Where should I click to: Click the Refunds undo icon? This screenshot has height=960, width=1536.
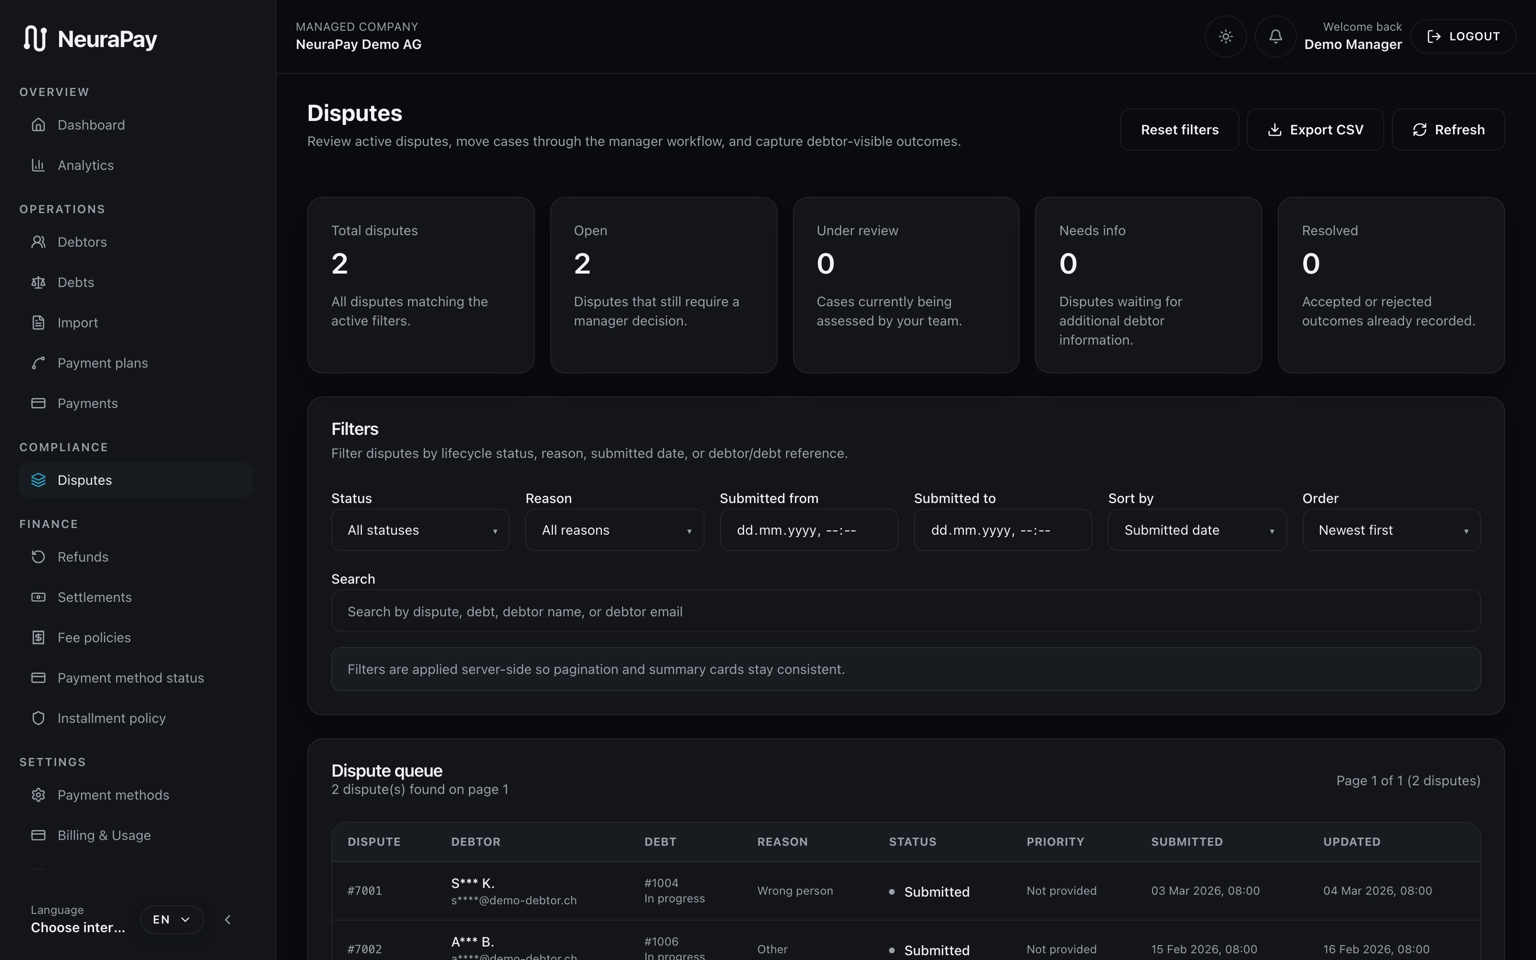tap(38, 557)
